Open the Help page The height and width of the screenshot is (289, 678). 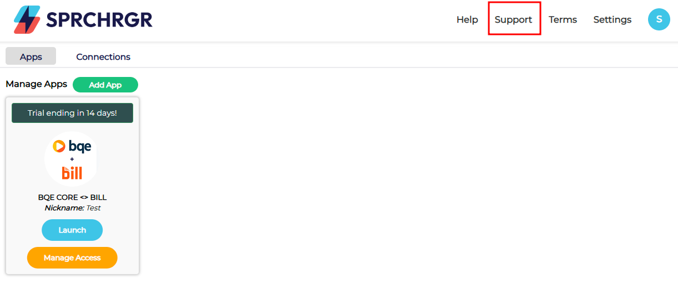pos(467,19)
